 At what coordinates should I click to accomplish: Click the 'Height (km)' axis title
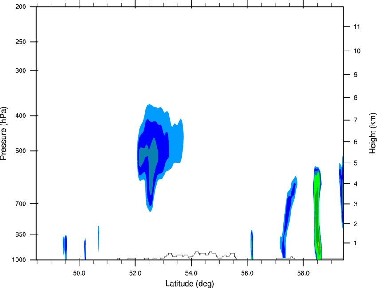pos(373,133)
